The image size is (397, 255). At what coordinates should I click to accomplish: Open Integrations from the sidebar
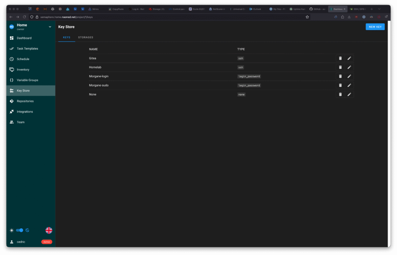click(25, 112)
